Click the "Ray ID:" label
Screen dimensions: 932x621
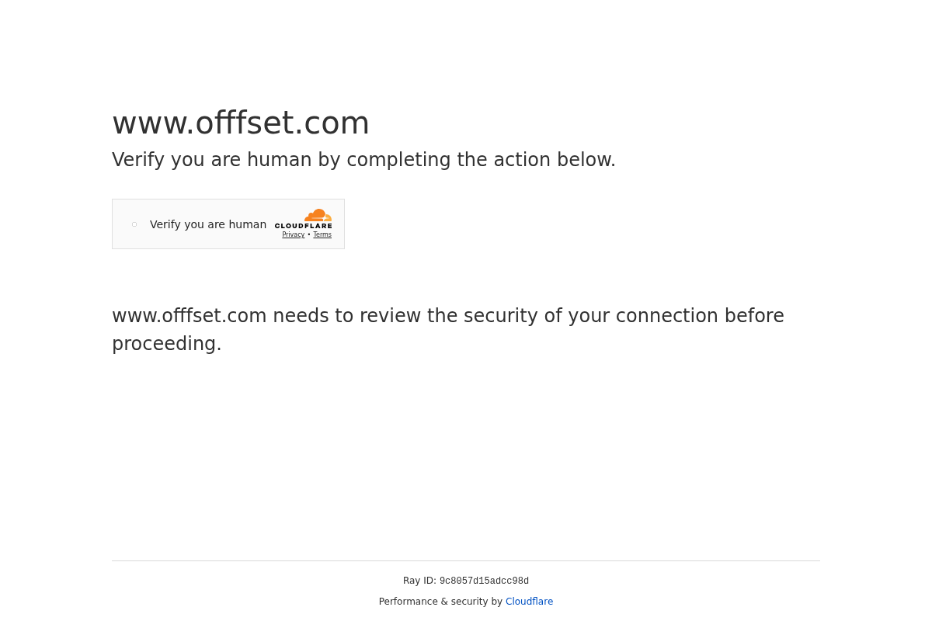[x=419, y=581]
